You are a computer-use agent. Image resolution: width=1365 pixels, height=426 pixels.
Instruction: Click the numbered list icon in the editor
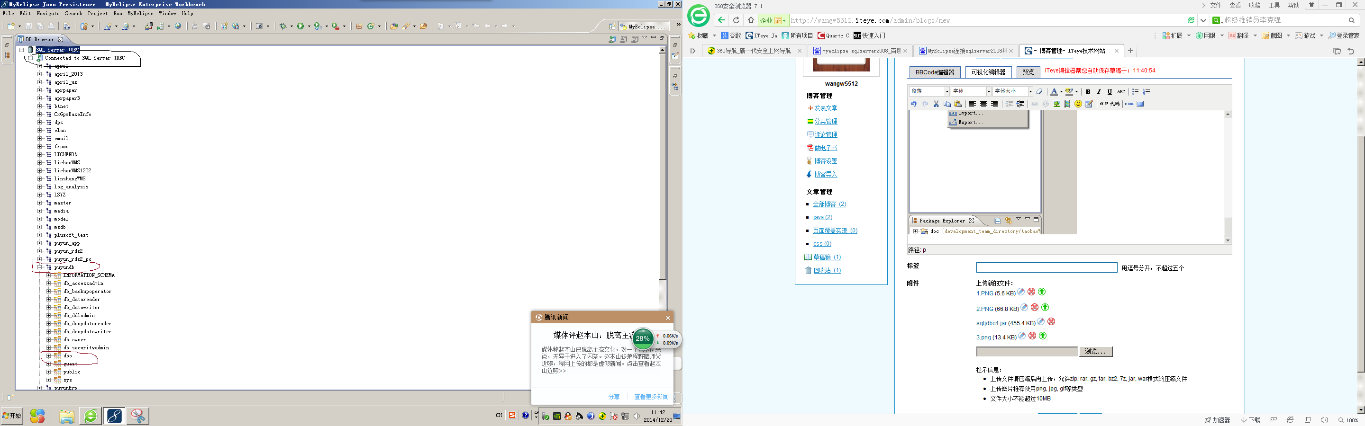[x=1147, y=91]
